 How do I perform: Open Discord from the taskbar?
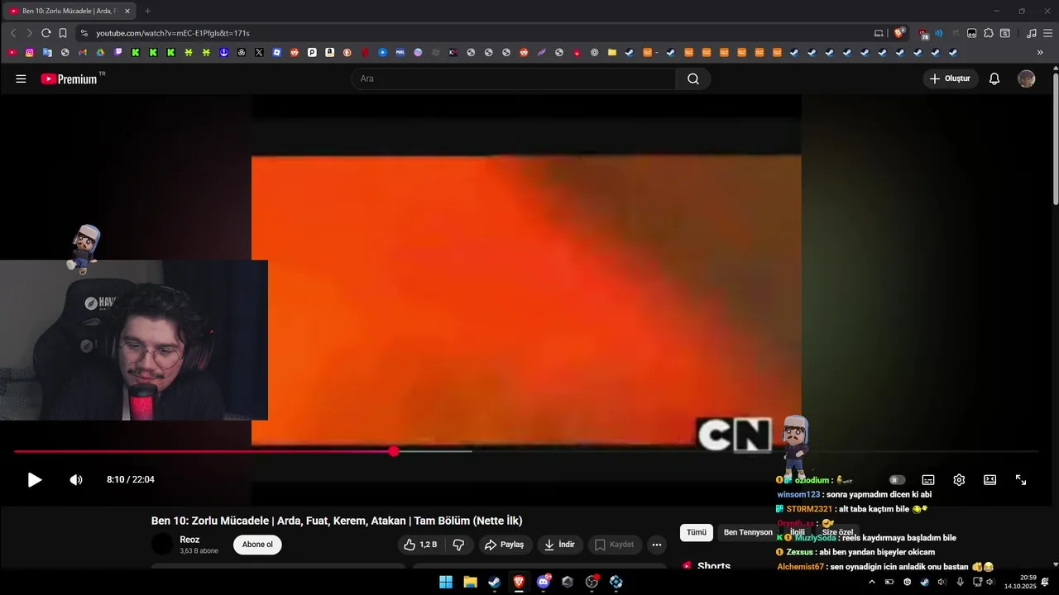coord(544,582)
